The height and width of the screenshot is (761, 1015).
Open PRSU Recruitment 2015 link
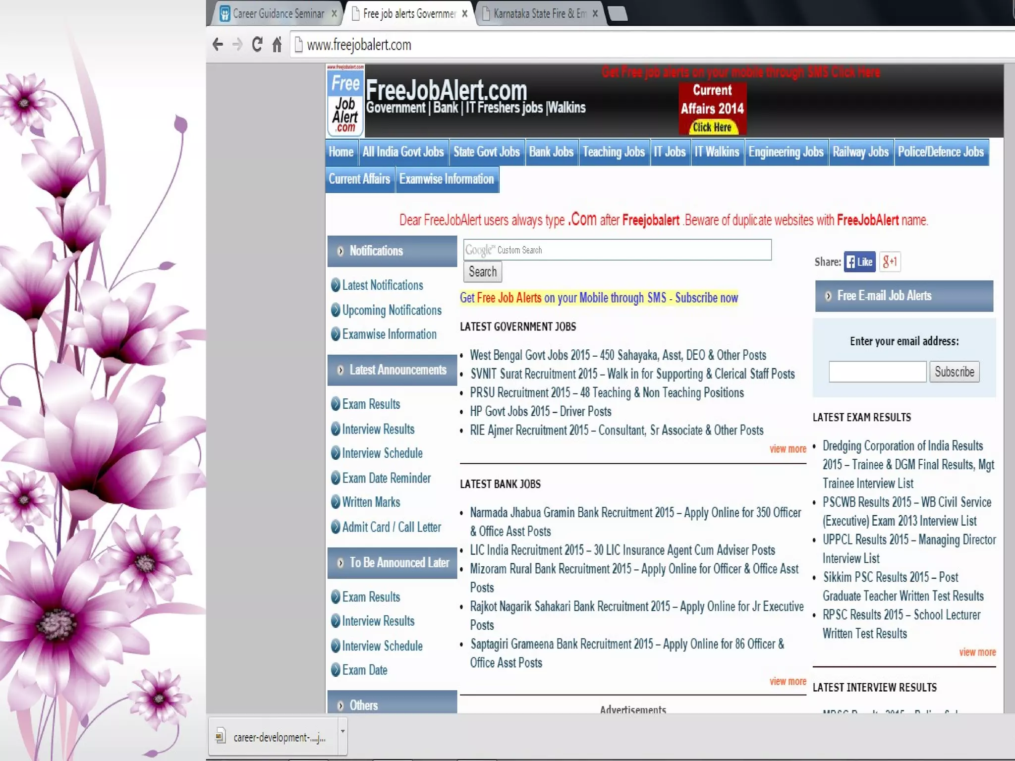click(x=607, y=393)
